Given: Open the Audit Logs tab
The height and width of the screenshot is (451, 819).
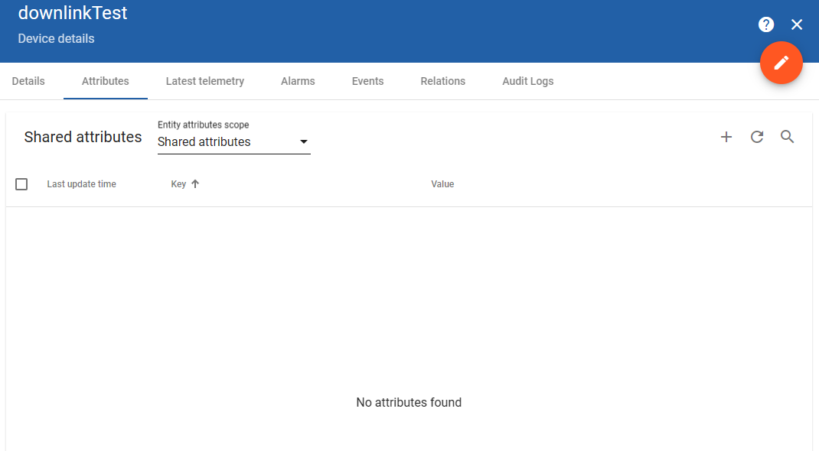Looking at the screenshot, I should 527,81.
